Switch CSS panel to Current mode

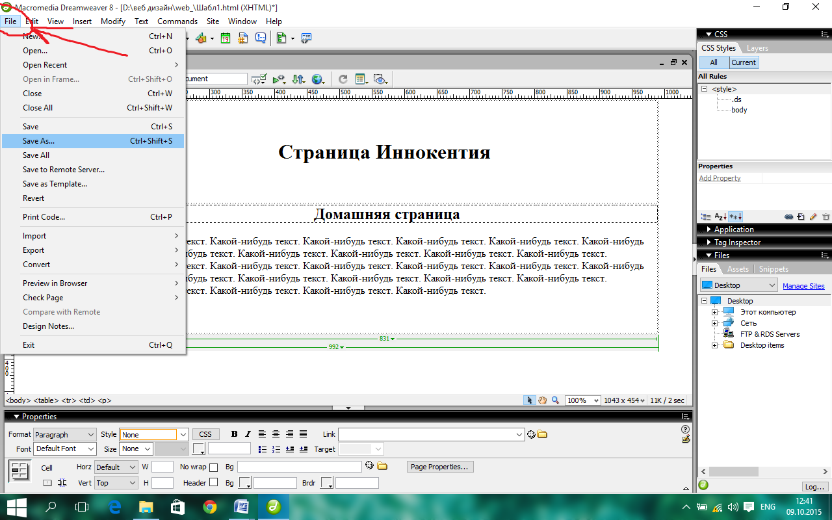[744, 62]
